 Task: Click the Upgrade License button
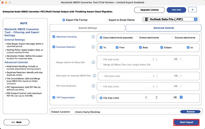click(x=149, y=10)
